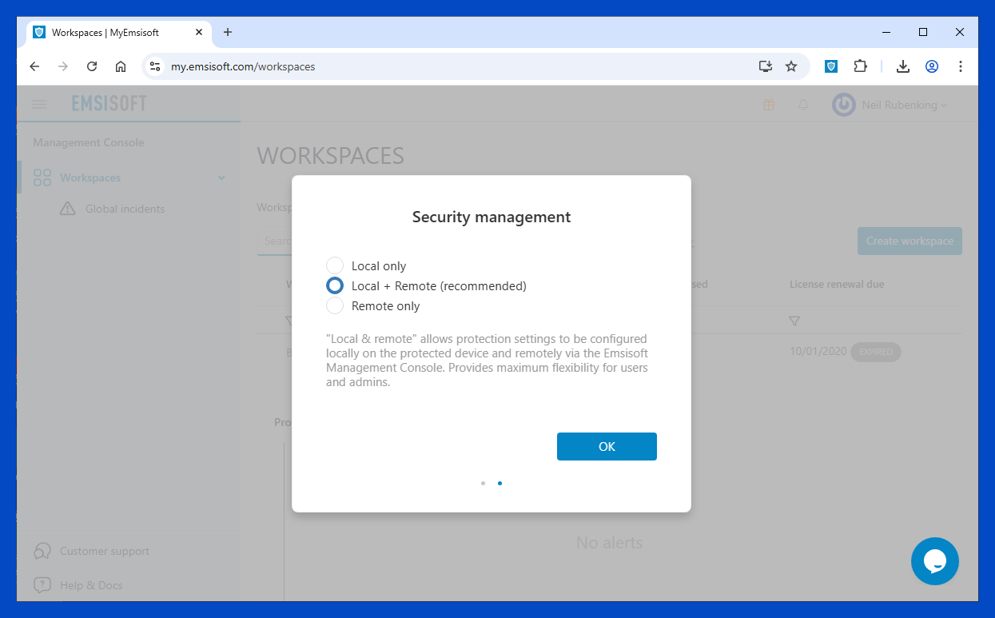Click the browser home icon
995x618 pixels.
(x=121, y=66)
